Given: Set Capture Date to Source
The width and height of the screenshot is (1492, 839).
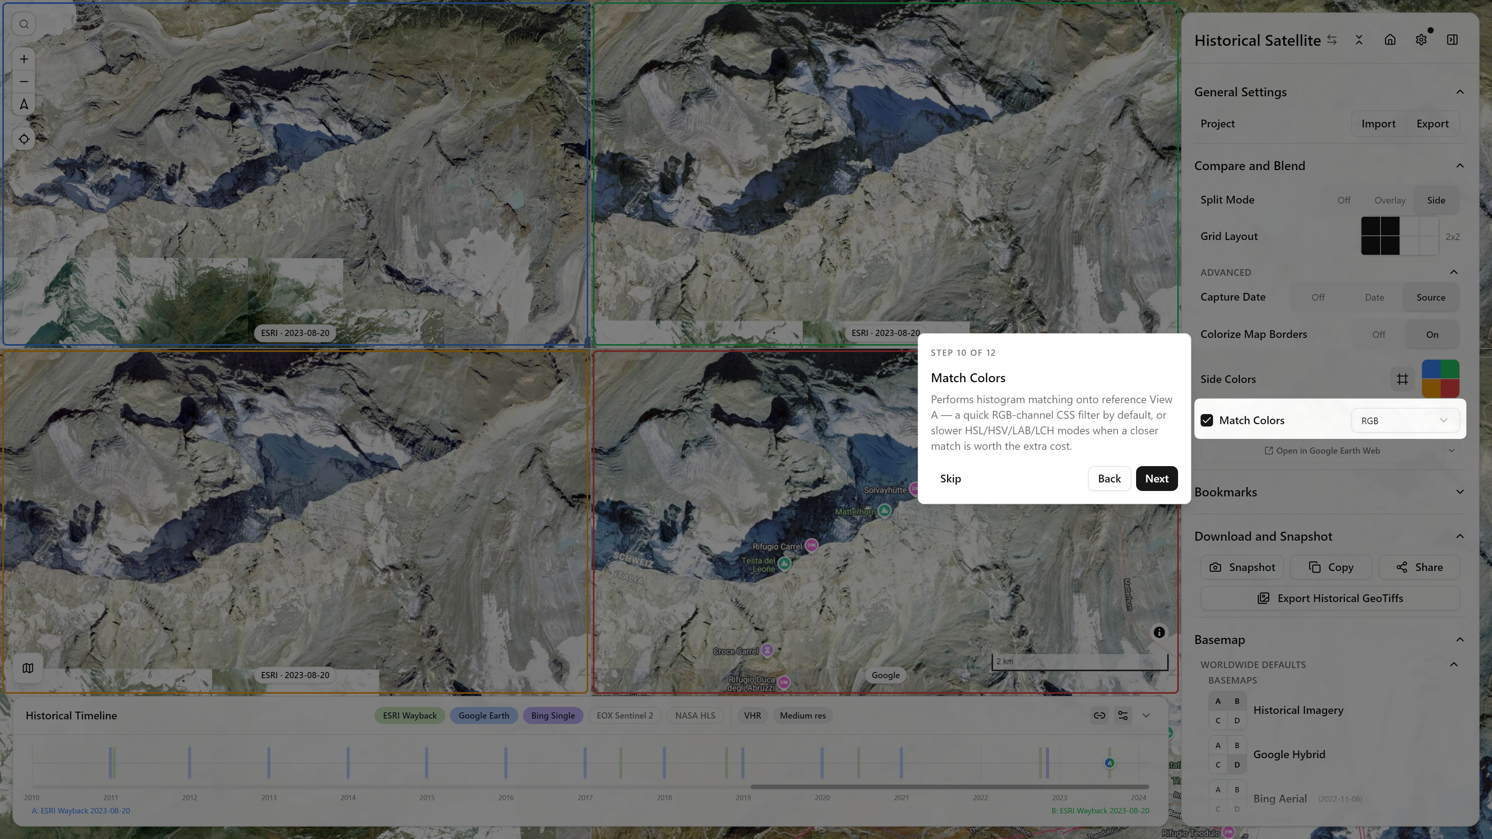Looking at the screenshot, I should pos(1431,298).
